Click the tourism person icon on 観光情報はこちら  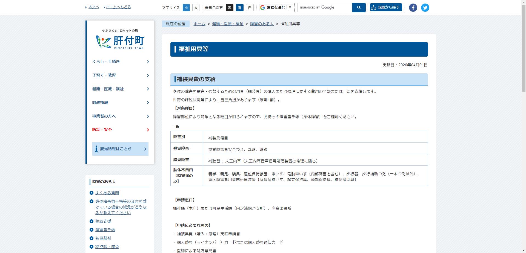[97, 149]
